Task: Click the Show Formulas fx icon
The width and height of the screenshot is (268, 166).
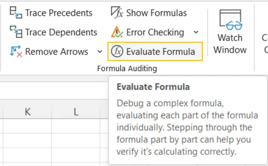Action: pos(117,12)
